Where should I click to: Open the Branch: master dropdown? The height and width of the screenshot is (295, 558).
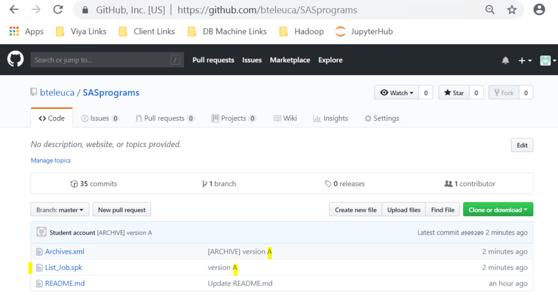tap(60, 210)
